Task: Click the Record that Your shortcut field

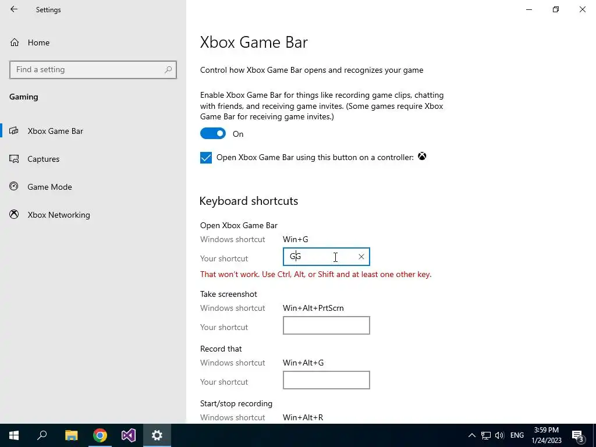Action: click(326, 380)
